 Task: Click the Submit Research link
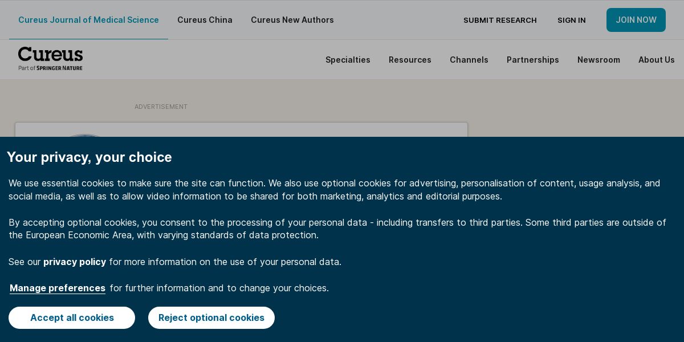(x=500, y=21)
